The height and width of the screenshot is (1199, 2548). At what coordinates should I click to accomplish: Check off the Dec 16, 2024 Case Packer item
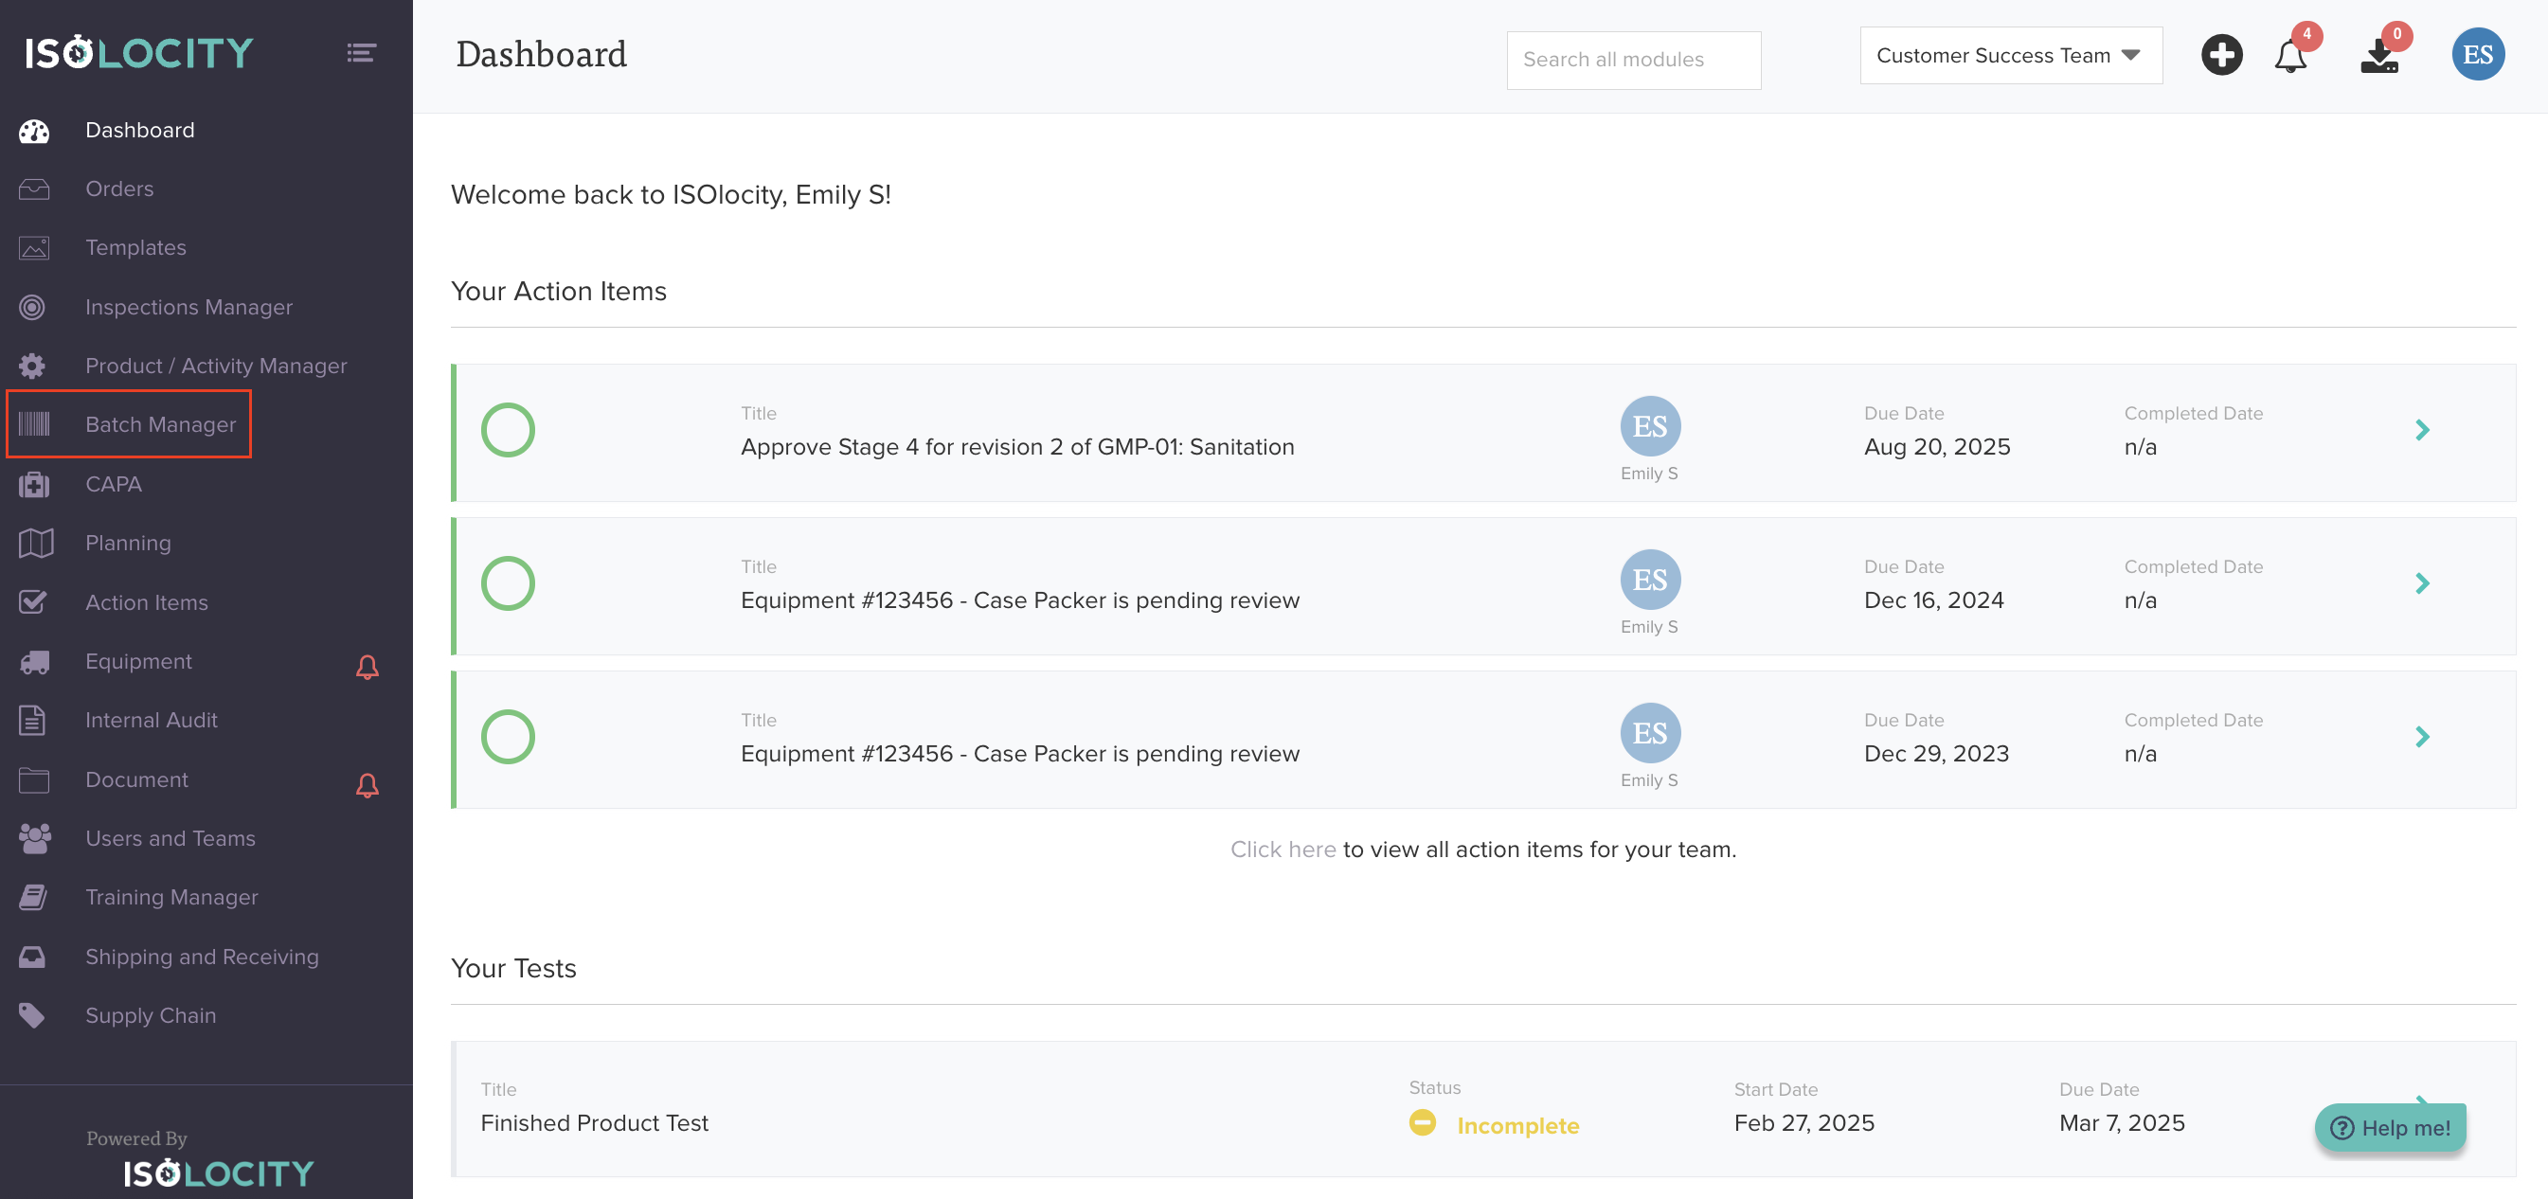[508, 583]
